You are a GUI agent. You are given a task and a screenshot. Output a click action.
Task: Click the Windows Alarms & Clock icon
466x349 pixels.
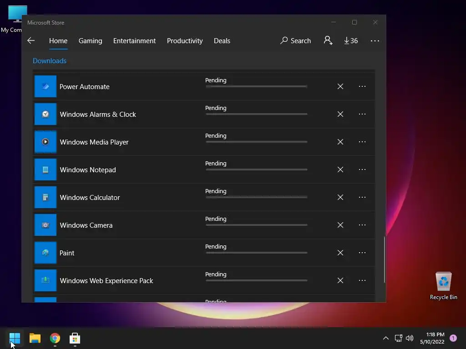pyautogui.click(x=46, y=114)
